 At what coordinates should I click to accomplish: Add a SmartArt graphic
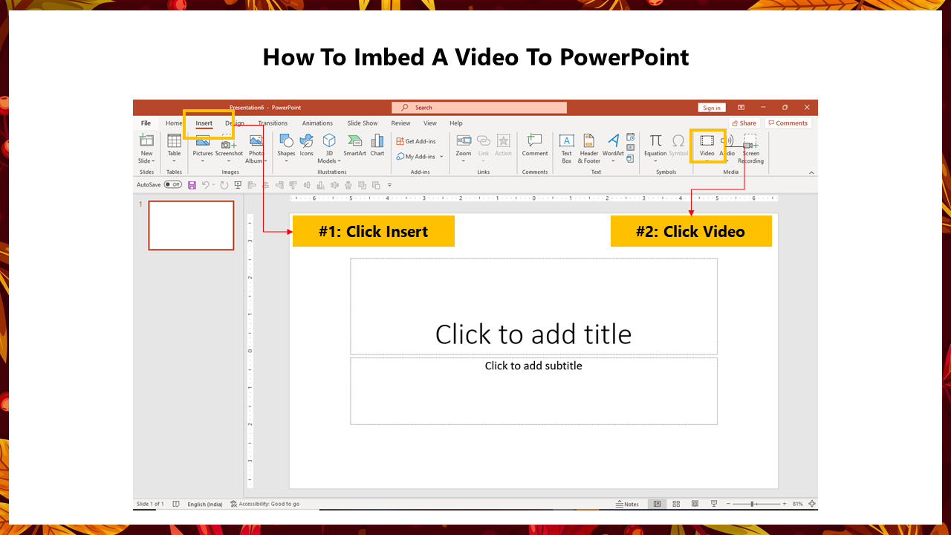pyautogui.click(x=354, y=145)
